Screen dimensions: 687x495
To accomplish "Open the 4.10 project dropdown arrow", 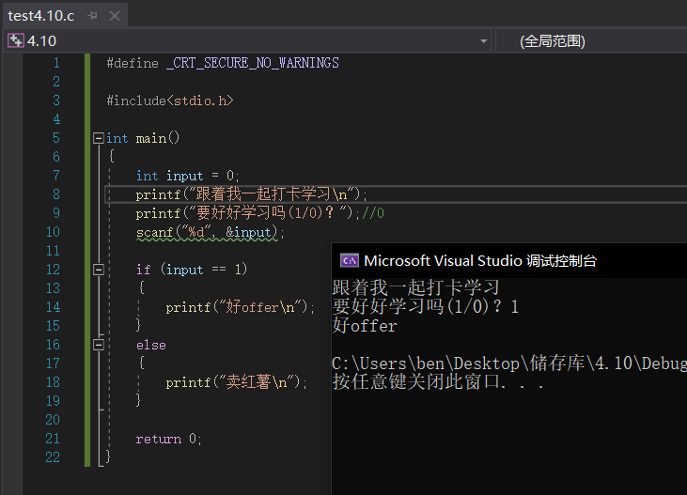I will coord(483,41).
